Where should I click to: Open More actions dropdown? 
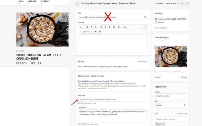click(x=172, y=4)
